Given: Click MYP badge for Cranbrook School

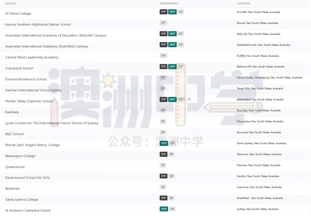Looking at the screenshot, I should (x=172, y=67).
